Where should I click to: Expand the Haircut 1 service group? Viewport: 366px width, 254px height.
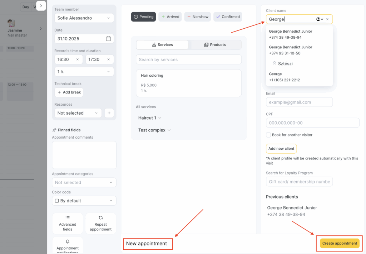(150, 118)
